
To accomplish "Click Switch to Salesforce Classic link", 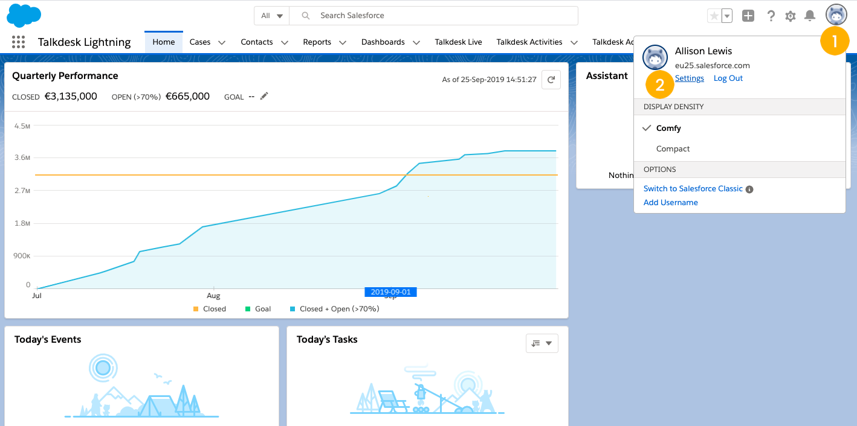I will click(x=693, y=188).
